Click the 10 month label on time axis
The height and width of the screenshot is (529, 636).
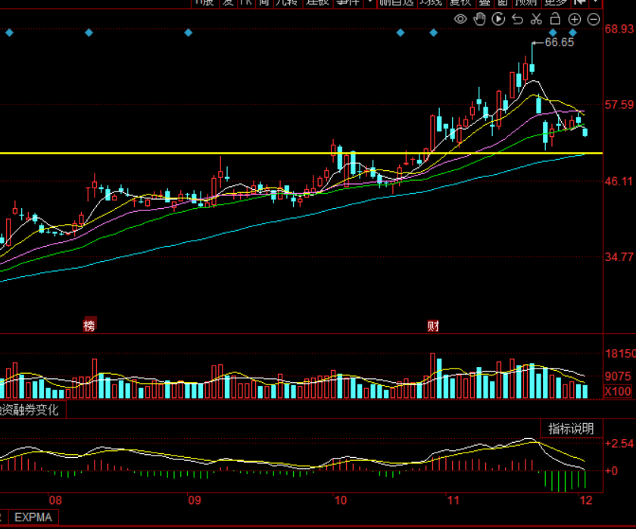[341, 499]
